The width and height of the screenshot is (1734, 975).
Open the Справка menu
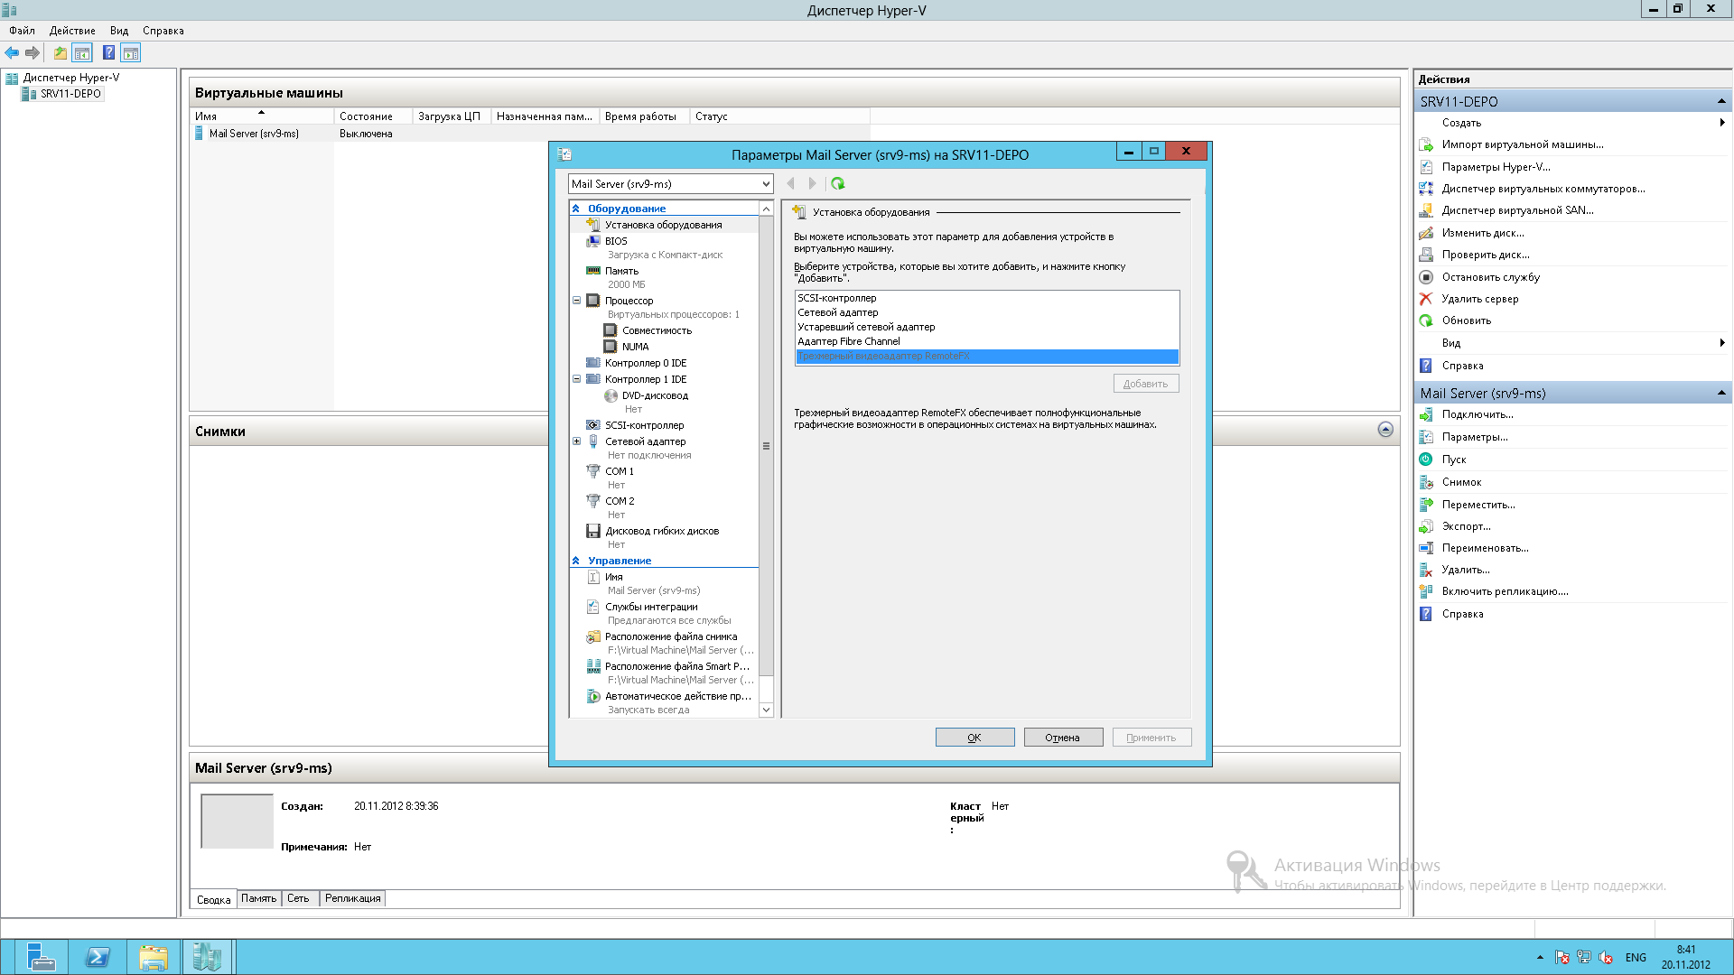[x=163, y=31]
